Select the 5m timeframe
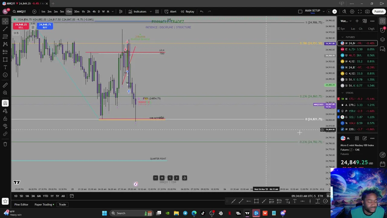Viewport: 387px width, 218px height. (x=62, y=12)
